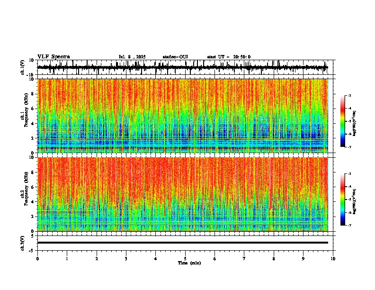This screenshot has width=375, height=290.
Task: Select the start UT = 20:50:0 text
Action: [229, 57]
